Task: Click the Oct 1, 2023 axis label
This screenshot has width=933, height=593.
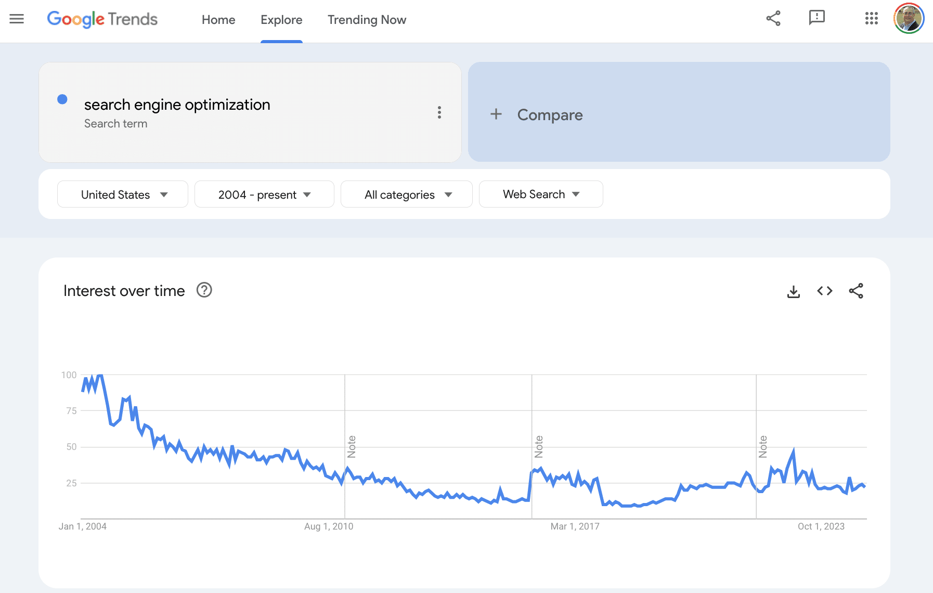Action: pos(821,526)
